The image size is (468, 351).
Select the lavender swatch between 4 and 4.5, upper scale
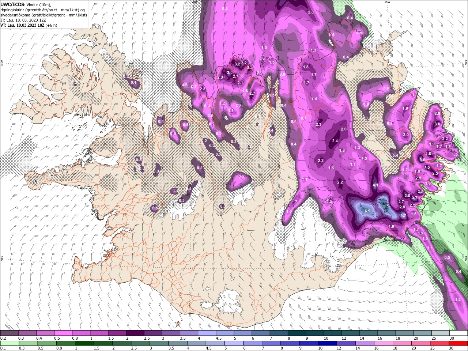click(x=207, y=333)
